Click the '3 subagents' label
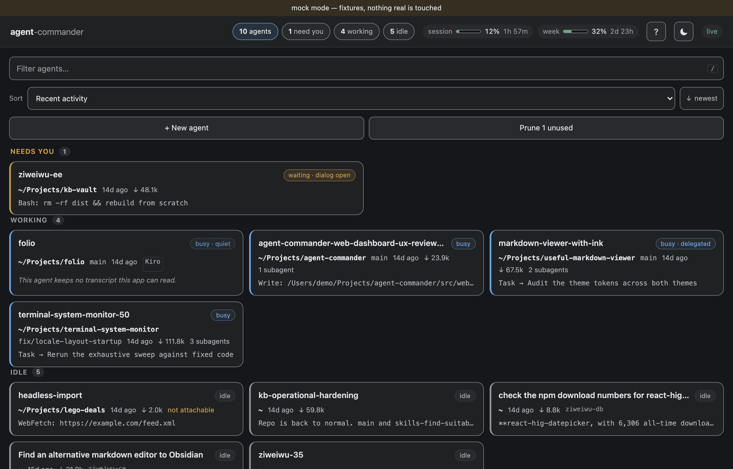The width and height of the screenshot is (733, 469). tap(210, 341)
